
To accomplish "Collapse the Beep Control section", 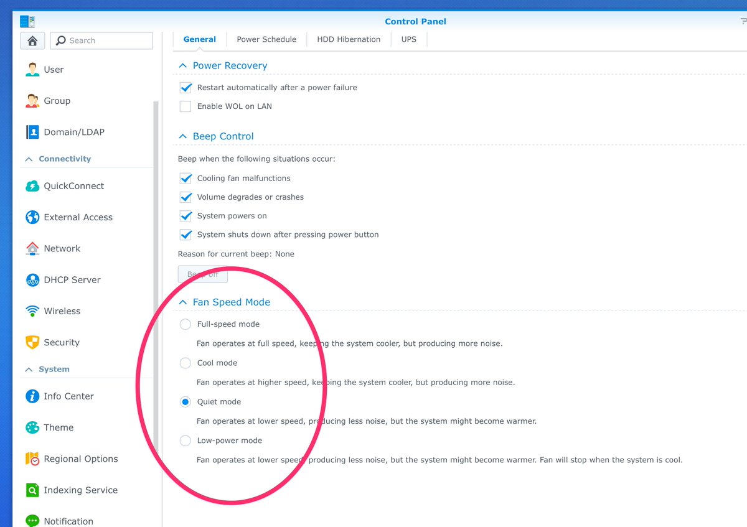I will 182,136.
